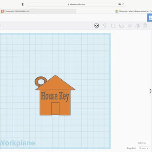
Task: Open the Notes tool (pin icon)
Action: click(x=105, y=26)
